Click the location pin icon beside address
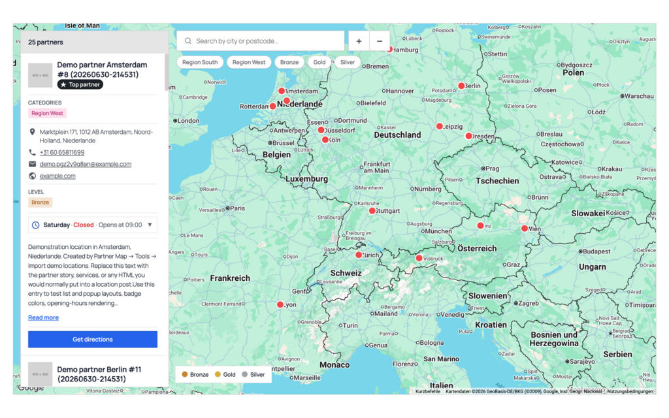669x418 pixels. (32, 132)
